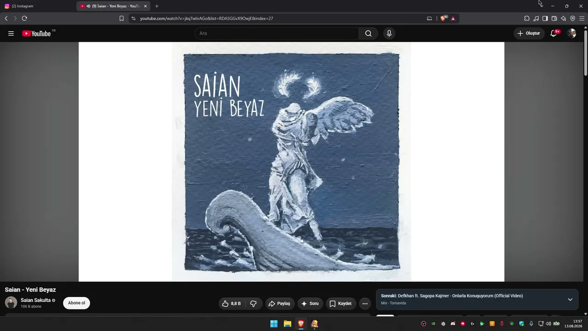This screenshot has width=588, height=331.
Task: Open a new browser tab
Action: (157, 6)
